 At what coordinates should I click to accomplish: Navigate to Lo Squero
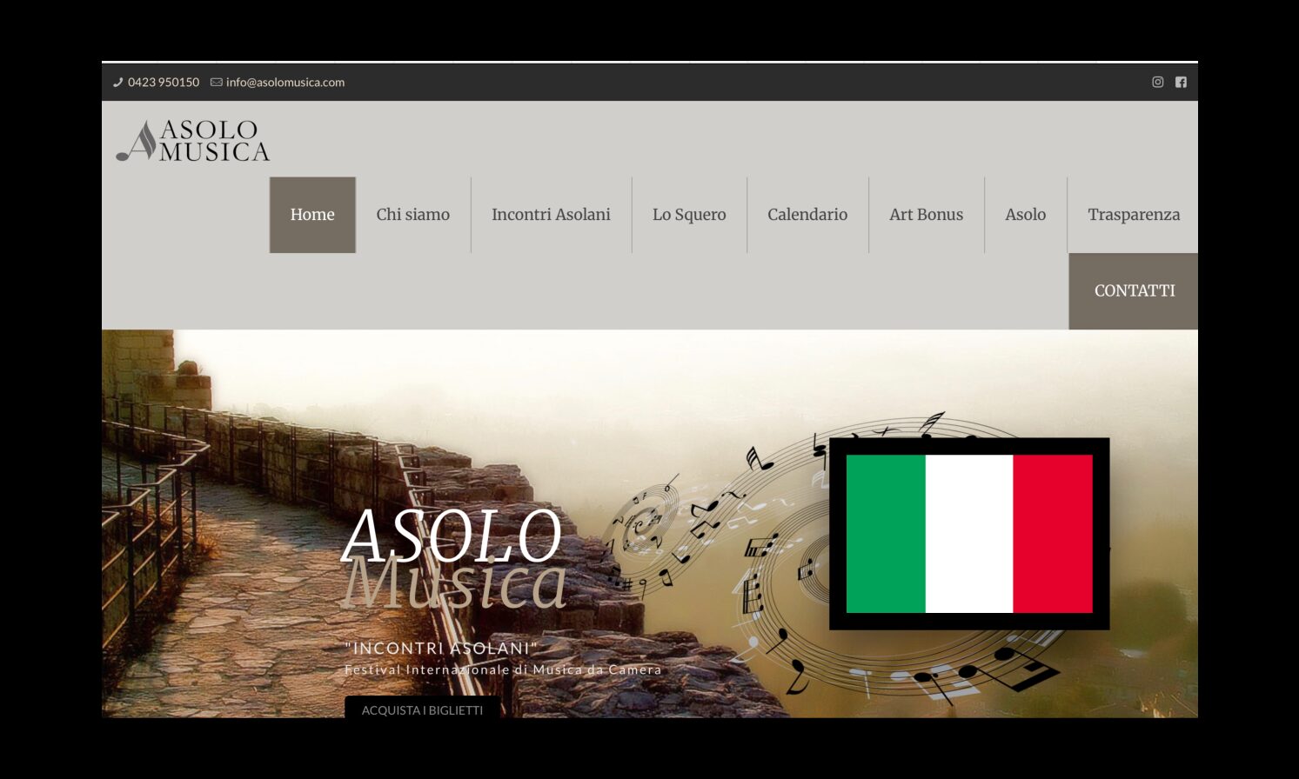689,215
